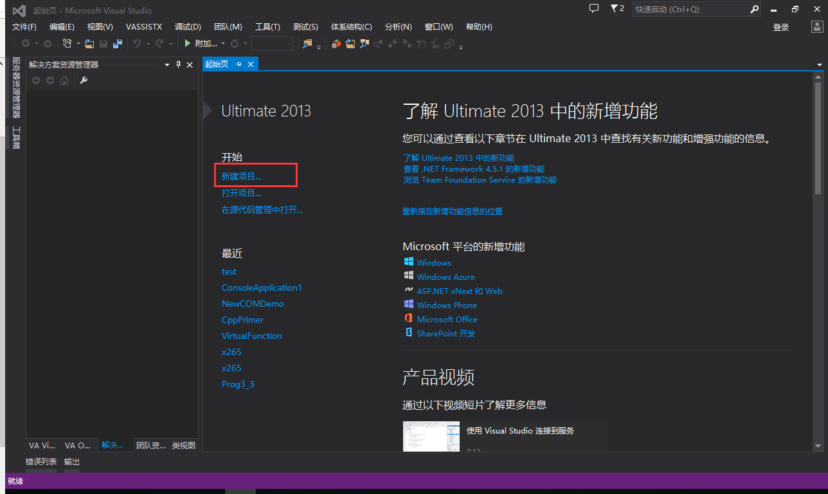The image size is (828, 494).
Task: Click the Save All toolbar icon
Action: [118, 43]
